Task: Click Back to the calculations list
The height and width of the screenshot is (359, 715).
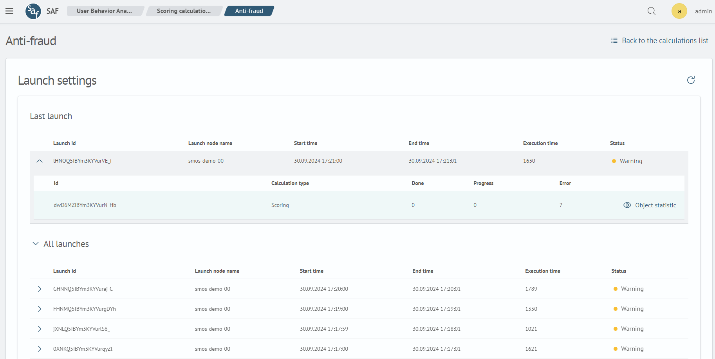Action: pyautogui.click(x=665, y=40)
